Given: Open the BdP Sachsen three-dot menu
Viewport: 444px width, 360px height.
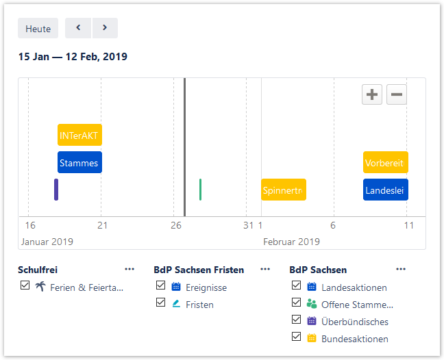Looking at the screenshot, I should (x=401, y=269).
